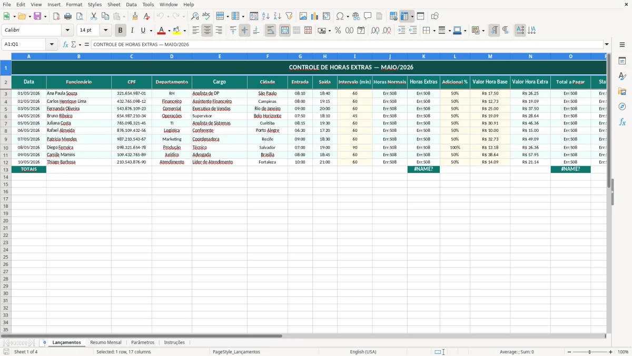632x356 pixels.
Task: Click the Cut scissors icon
Action: pos(94,16)
